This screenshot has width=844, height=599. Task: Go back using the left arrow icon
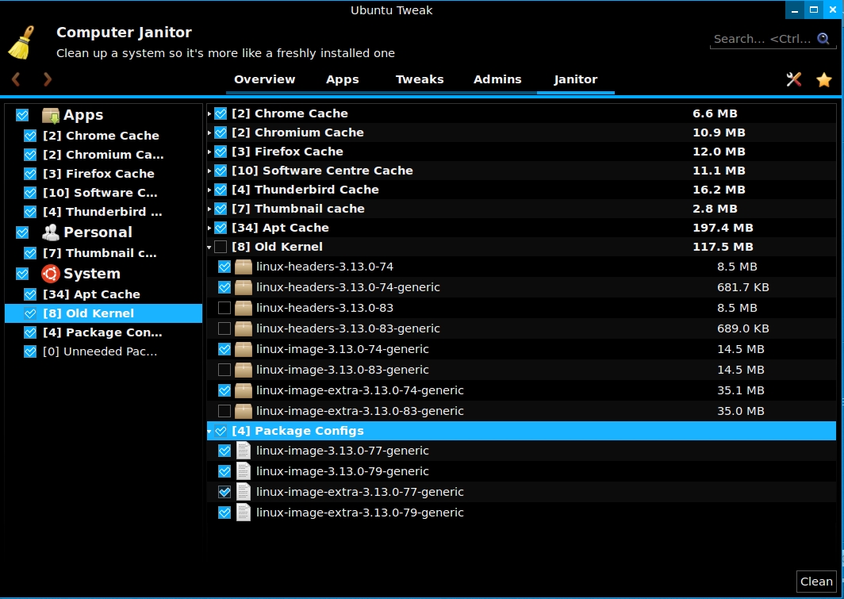pyautogui.click(x=16, y=79)
